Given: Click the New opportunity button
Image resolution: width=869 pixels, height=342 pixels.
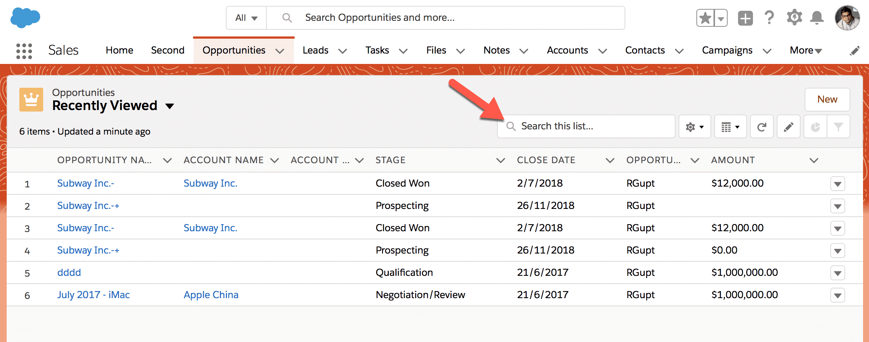Looking at the screenshot, I should [x=827, y=100].
